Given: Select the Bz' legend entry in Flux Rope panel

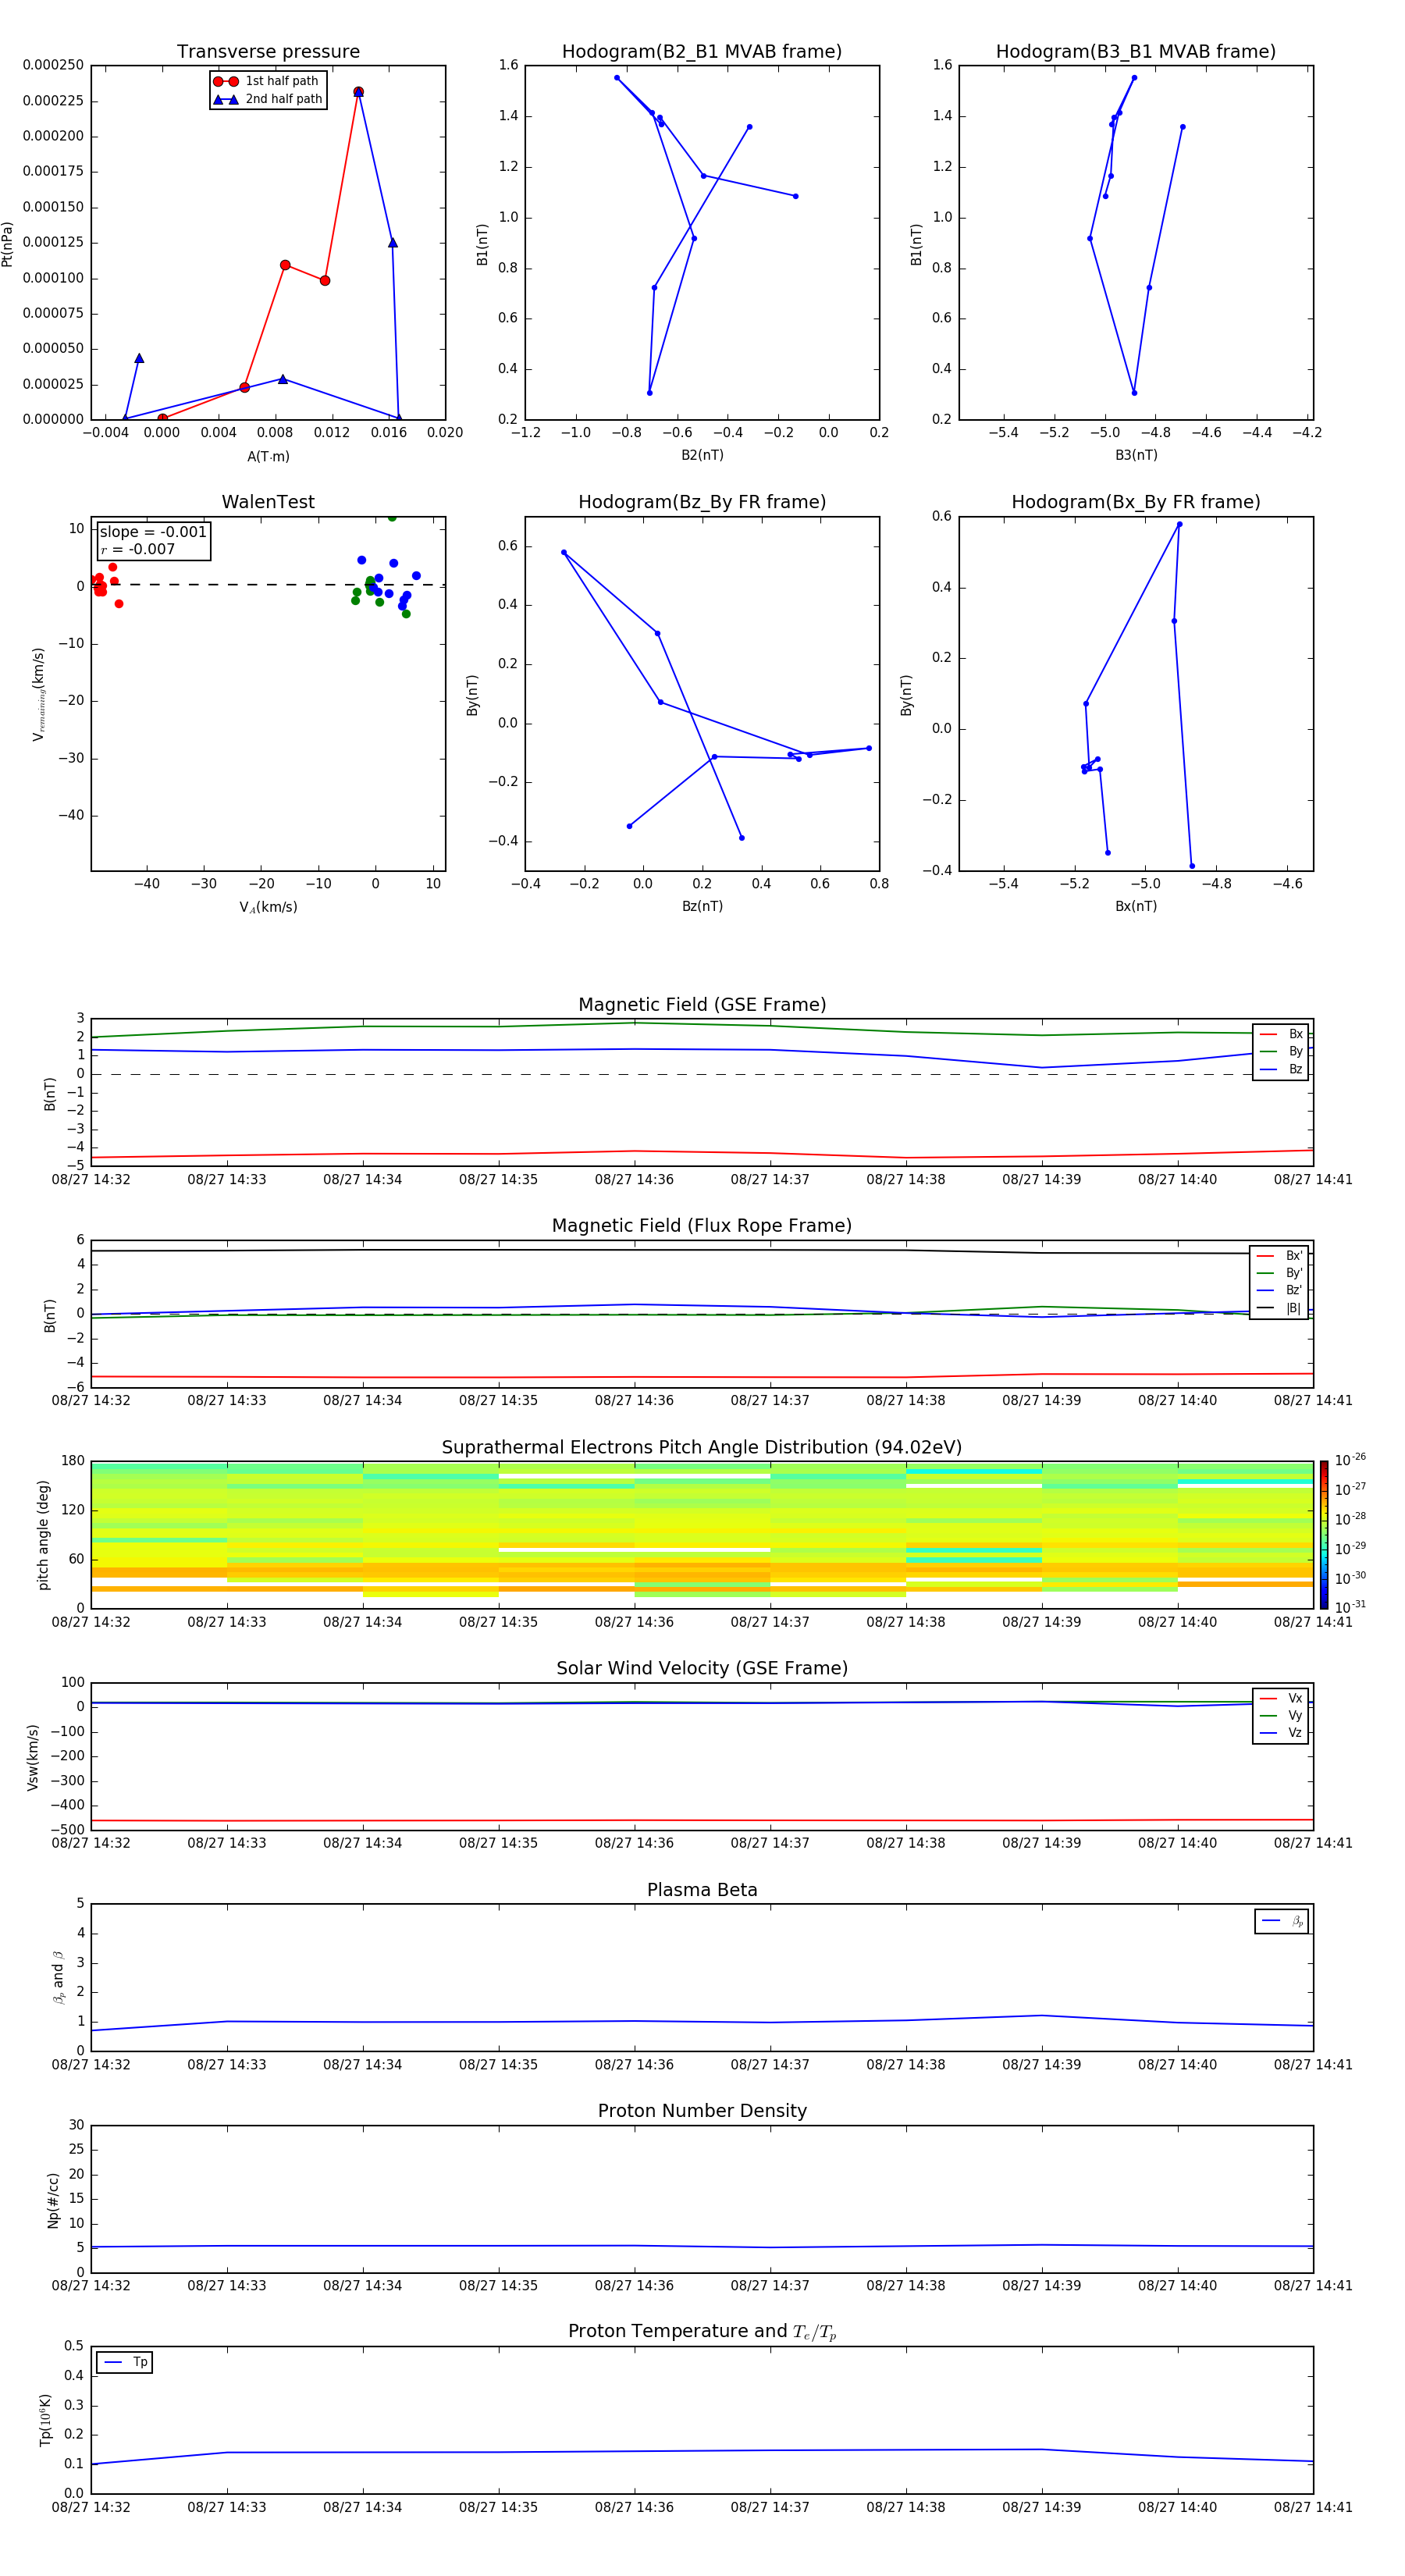Looking at the screenshot, I should click(x=1280, y=1290).
